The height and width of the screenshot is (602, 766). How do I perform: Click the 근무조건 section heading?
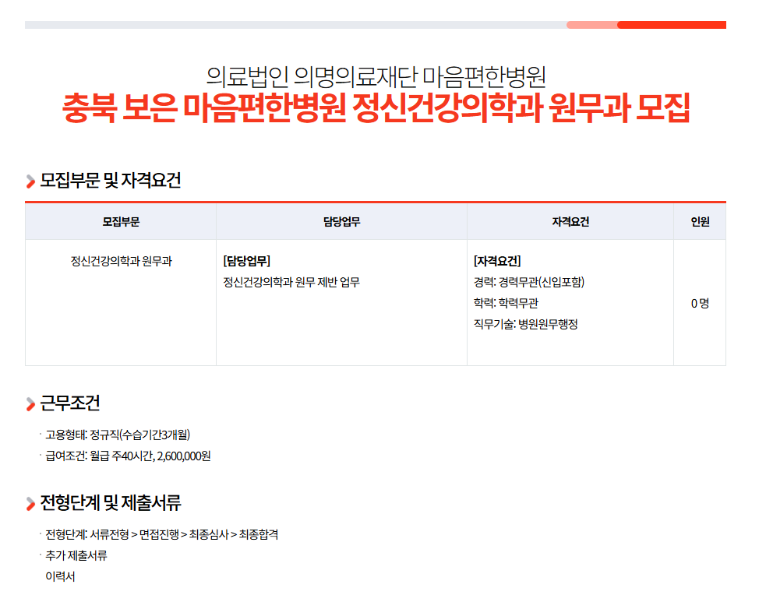70,403
